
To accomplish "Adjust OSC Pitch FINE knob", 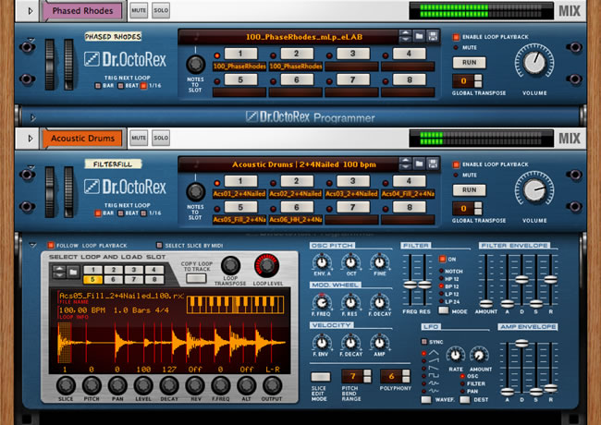I will pyautogui.click(x=379, y=262).
